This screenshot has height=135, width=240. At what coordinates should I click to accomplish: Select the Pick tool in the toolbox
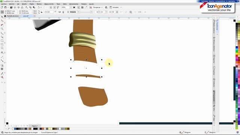[x=2, y=16]
